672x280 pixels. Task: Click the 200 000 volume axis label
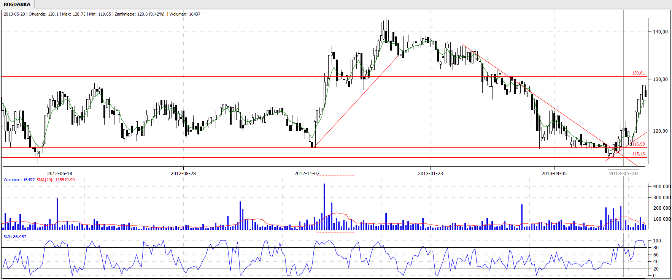pyautogui.click(x=662, y=208)
